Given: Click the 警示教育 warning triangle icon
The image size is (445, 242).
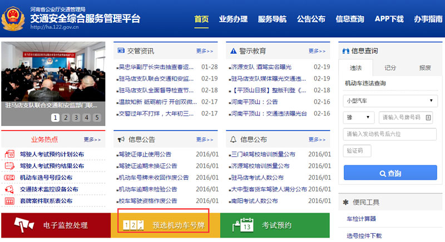Looking at the screenshot, I should tap(233, 51).
